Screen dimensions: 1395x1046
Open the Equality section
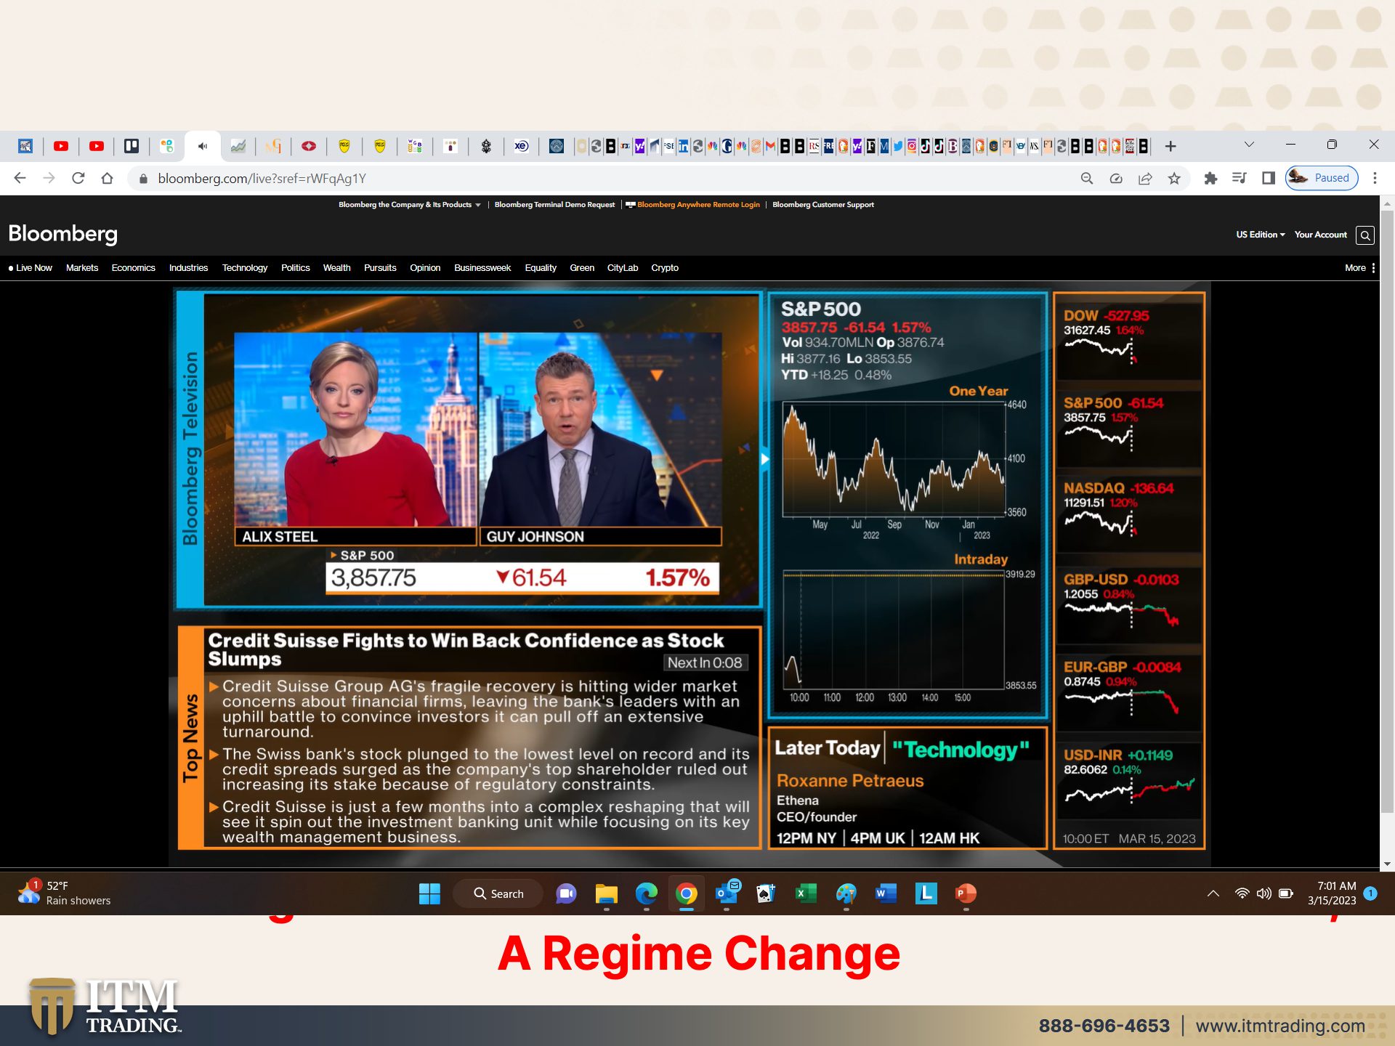tap(541, 268)
